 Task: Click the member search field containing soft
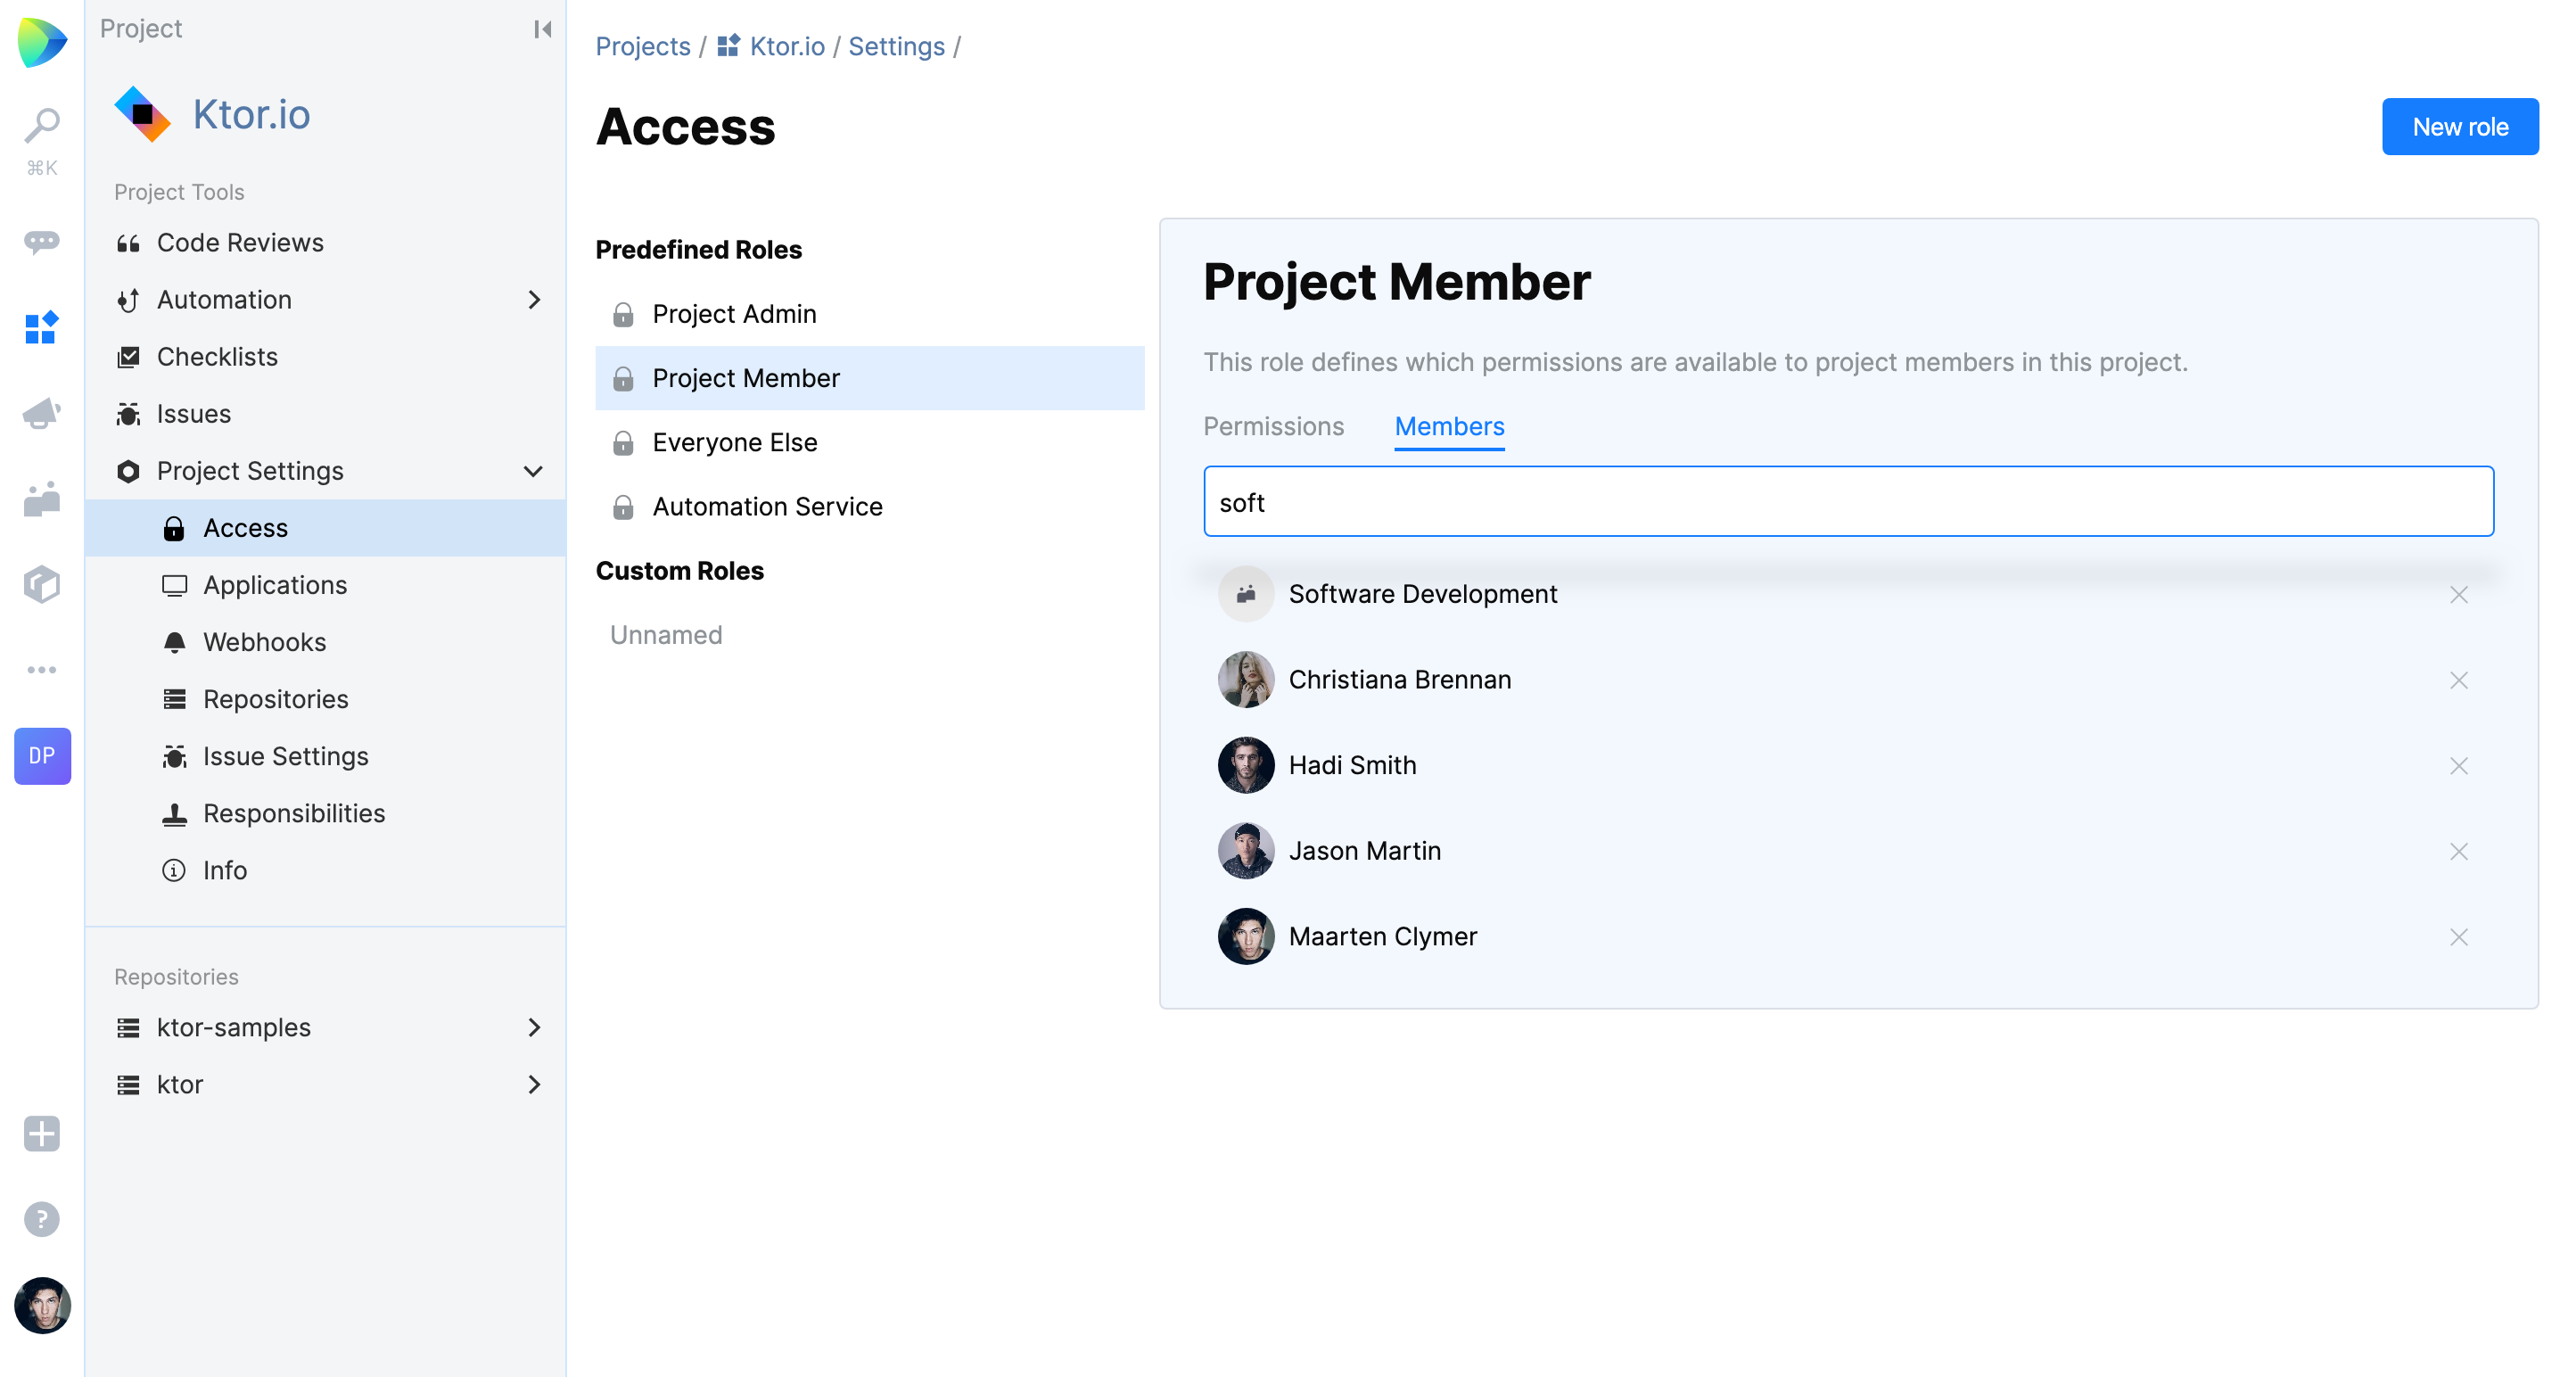(x=1848, y=501)
